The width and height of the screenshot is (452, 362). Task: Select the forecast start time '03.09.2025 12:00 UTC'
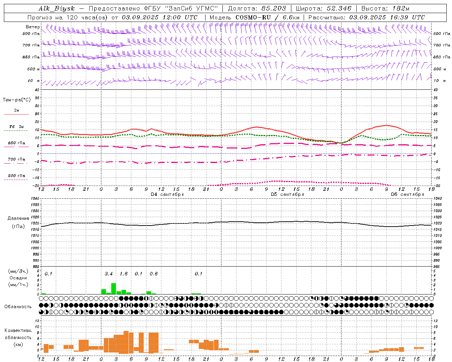160,17
